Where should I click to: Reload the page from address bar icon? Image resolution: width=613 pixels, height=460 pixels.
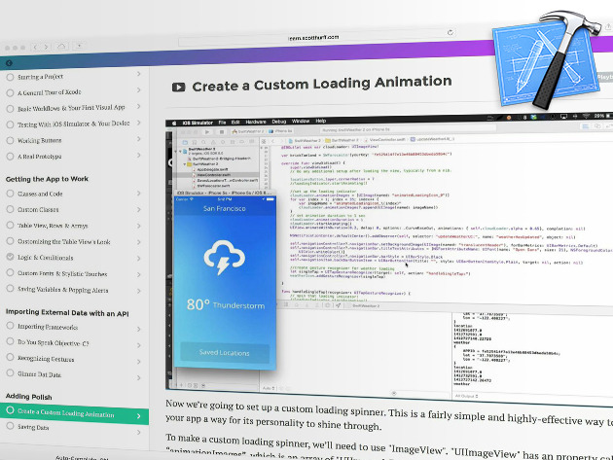tap(451, 32)
